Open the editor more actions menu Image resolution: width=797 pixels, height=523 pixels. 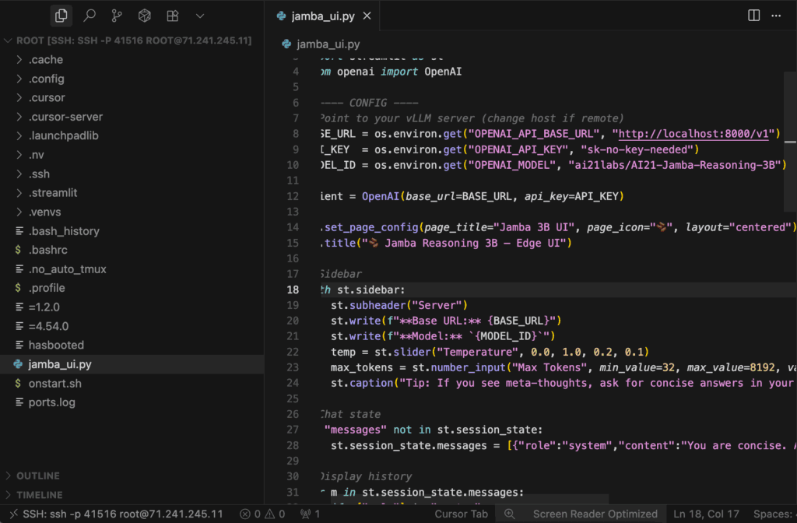[x=777, y=16]
